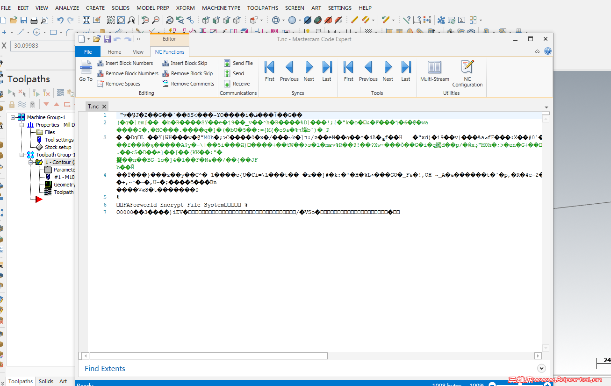This screenshot has height=386, width=611.
Task: Toggle lock icon in Toolpaths panel
Action: click(x=12, y=104)
